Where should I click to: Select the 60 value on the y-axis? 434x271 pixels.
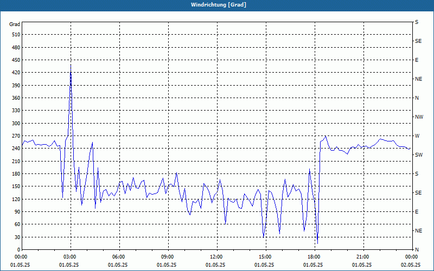(x=17, y=224)
